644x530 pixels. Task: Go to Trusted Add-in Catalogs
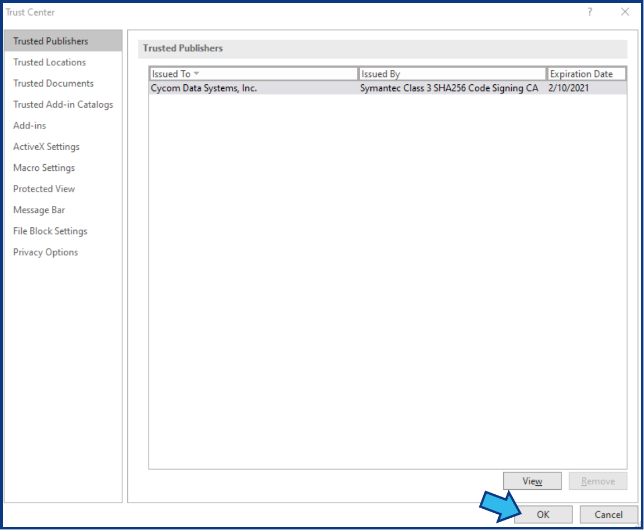63,104
